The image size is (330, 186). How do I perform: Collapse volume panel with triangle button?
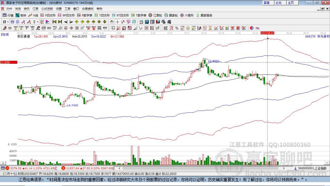point(3,163)
